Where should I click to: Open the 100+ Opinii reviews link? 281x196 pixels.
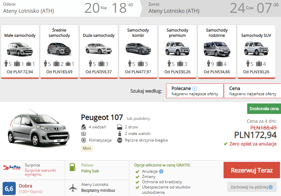[31, 191]
